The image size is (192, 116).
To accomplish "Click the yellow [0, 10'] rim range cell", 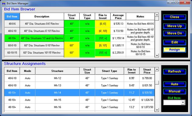I will coord(103,45).
